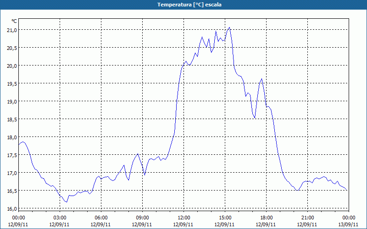Click the 15:00 time axis label
This screenshot has height=229, width=367.
tap(225, 218)
